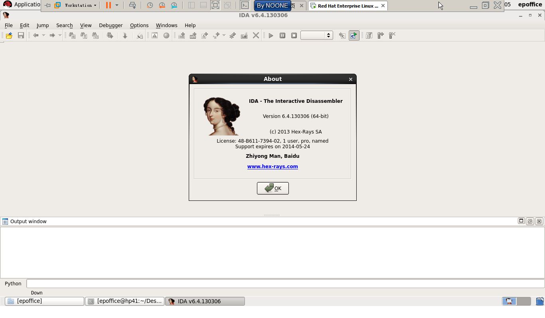Viewport: 545px width, 318px height.
Task: Open the Search menu
Action: pyautogui.click(x=64, y=25)
